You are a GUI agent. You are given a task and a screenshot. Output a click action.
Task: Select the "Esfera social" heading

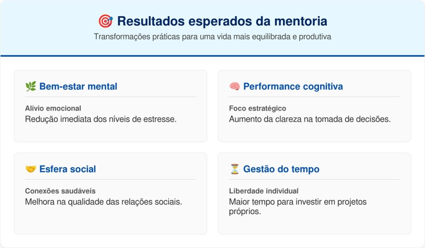click(x=67, y=169)
